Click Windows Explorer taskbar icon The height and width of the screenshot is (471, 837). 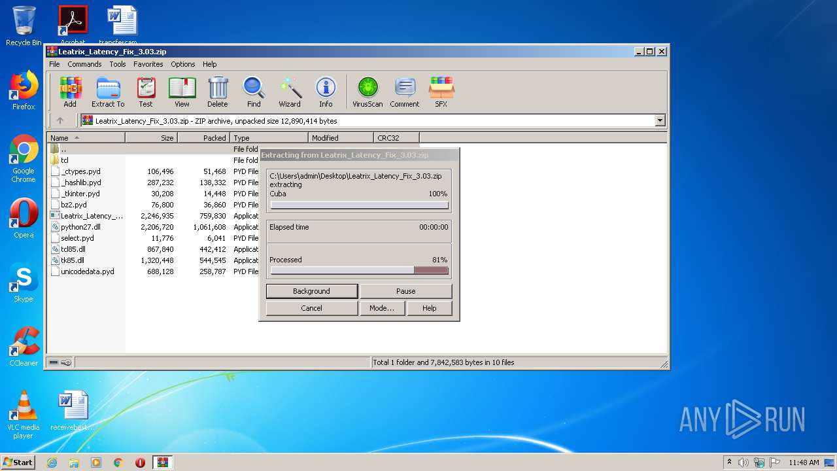(74, 462)
